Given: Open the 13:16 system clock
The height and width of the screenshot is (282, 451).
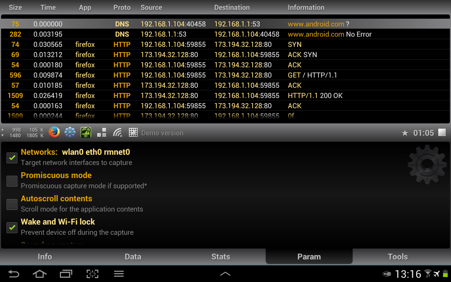Looking at the screenshot, I should coord(408,274).
